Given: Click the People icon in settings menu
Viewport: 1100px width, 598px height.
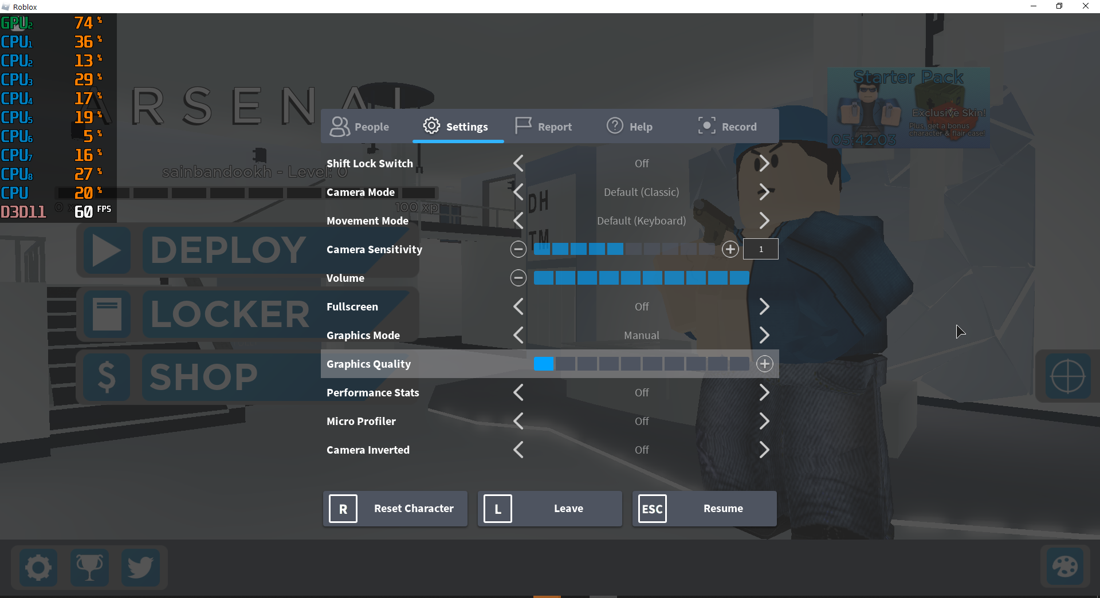Looking at the screenshot, I should [339, 126].
